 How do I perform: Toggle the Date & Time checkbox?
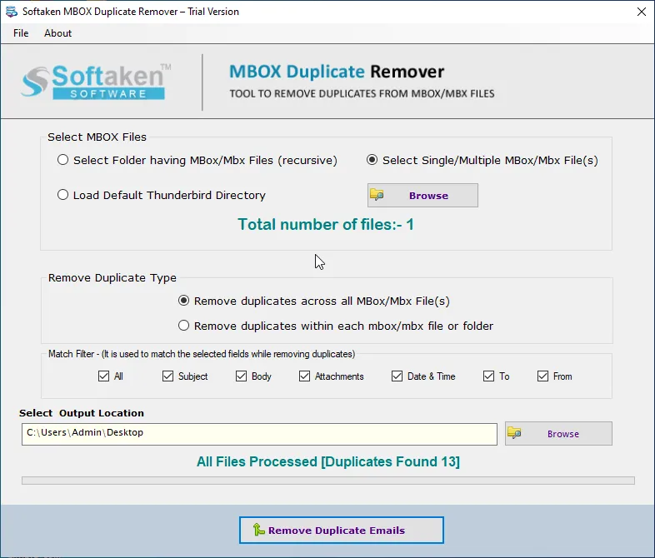click(397, 376)
